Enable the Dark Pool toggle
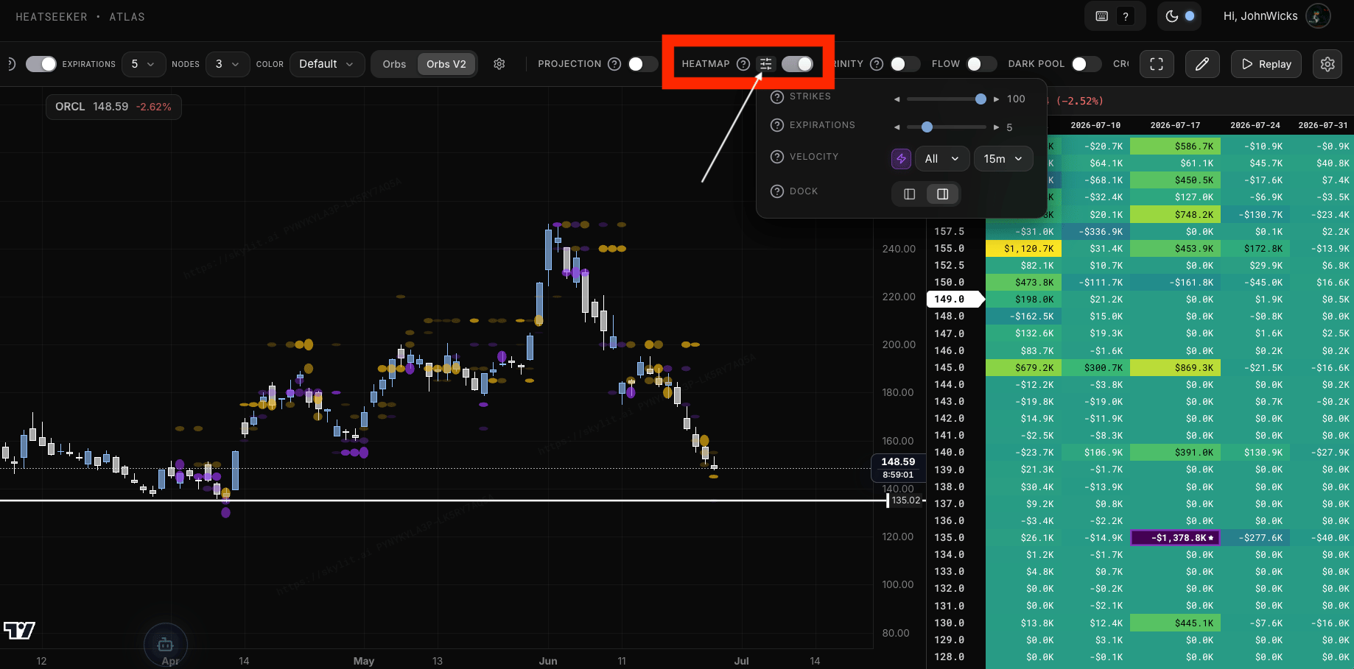The width and height of the screenshot is (1354, 669). click(x=1087, y=64)
